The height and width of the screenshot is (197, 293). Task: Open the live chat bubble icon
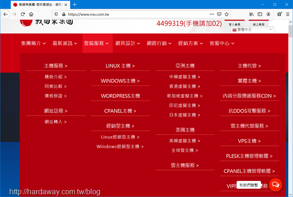click(276, 185)
